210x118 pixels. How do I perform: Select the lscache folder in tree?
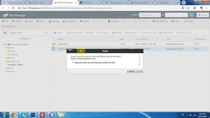click(x=14, y=54)
